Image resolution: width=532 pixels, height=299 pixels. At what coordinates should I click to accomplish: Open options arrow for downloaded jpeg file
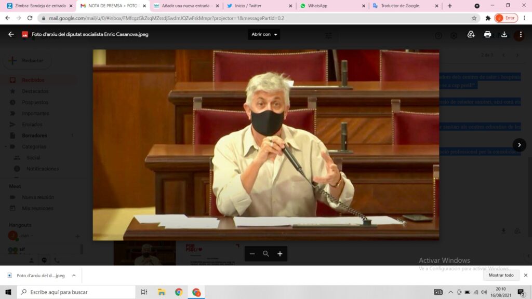pyautogui.click(x=74, y=276)
